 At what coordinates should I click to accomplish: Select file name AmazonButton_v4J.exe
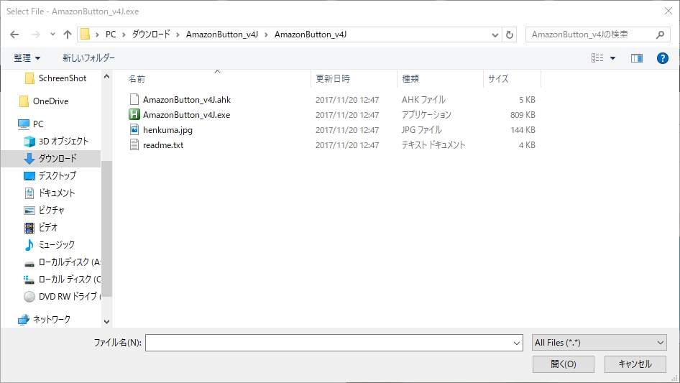pos(186,115)
